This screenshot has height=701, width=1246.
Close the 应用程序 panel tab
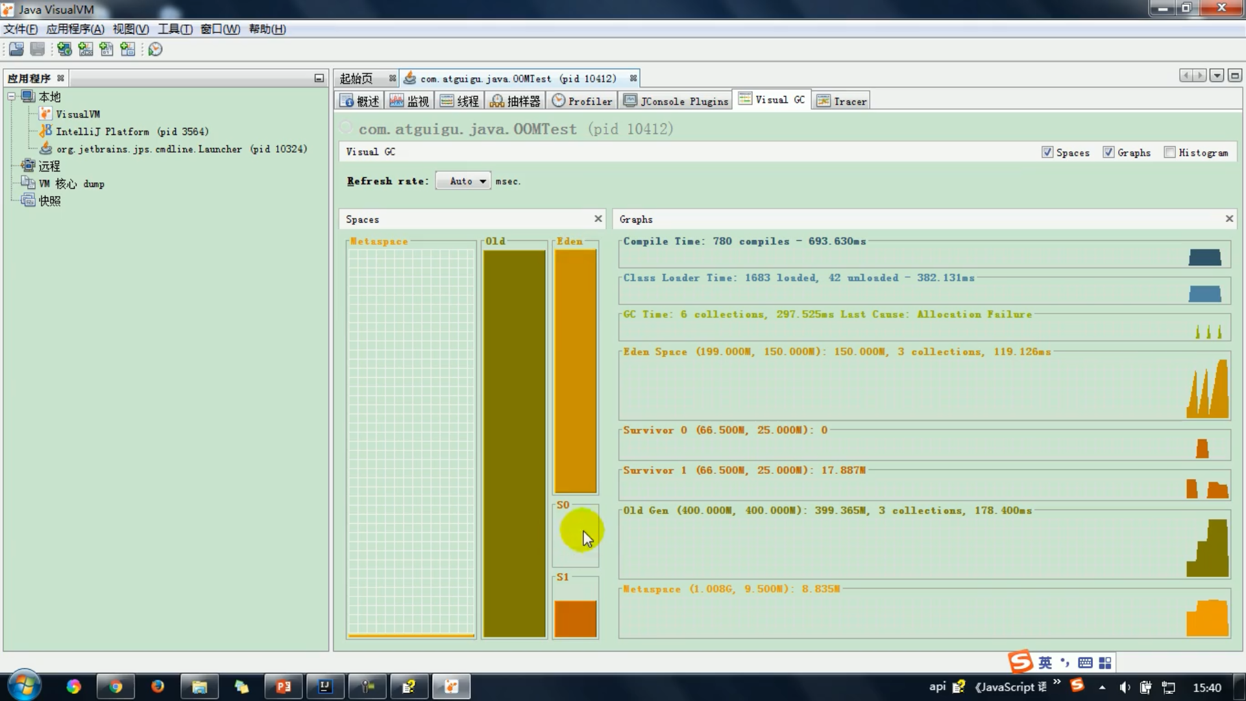tap(60, 78)
